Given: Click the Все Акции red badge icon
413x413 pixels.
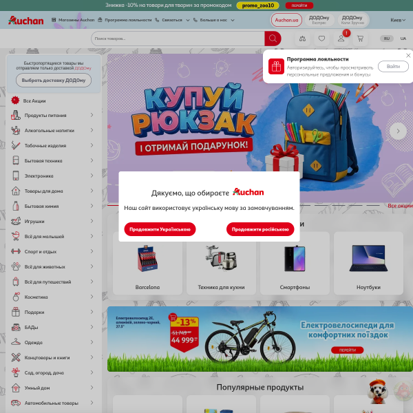Looking at the screenshot, I should pyautogui.click(x=15, y=100).
